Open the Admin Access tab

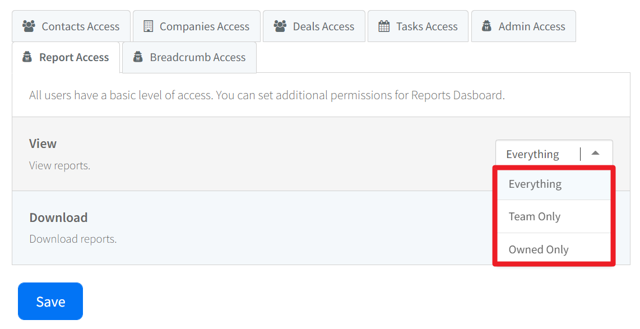pos(531,26)
